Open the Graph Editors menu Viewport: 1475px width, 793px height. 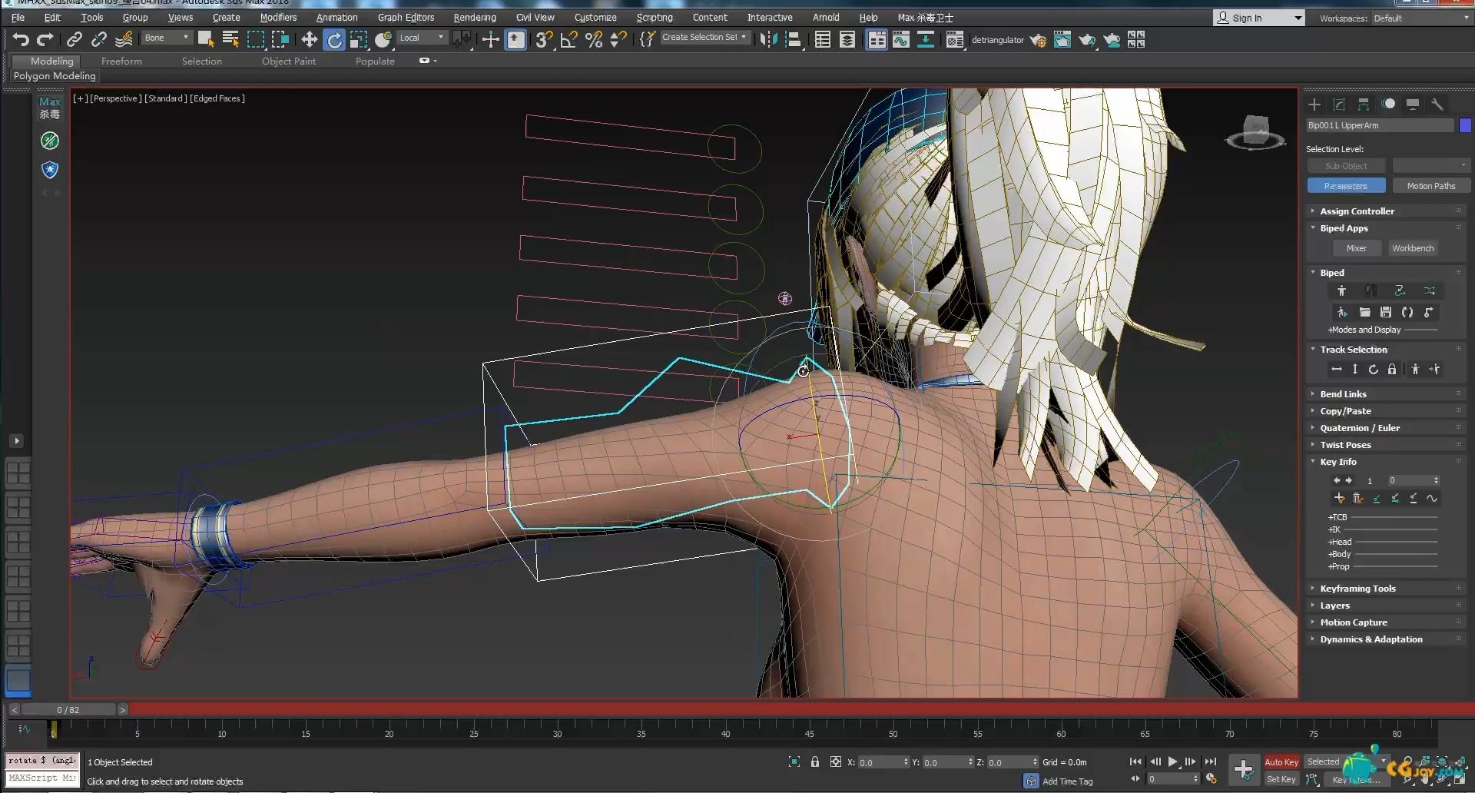[x=406, y=18]
